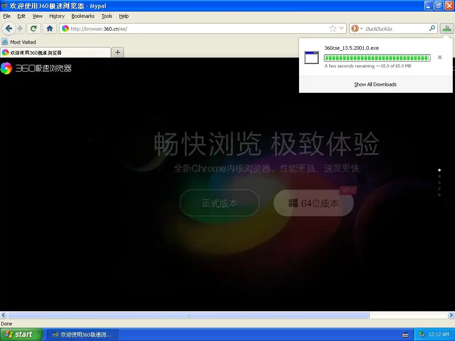Go back with the back arrow button
The height and width of the screenshot is (341, 455).
coord(9,28)
